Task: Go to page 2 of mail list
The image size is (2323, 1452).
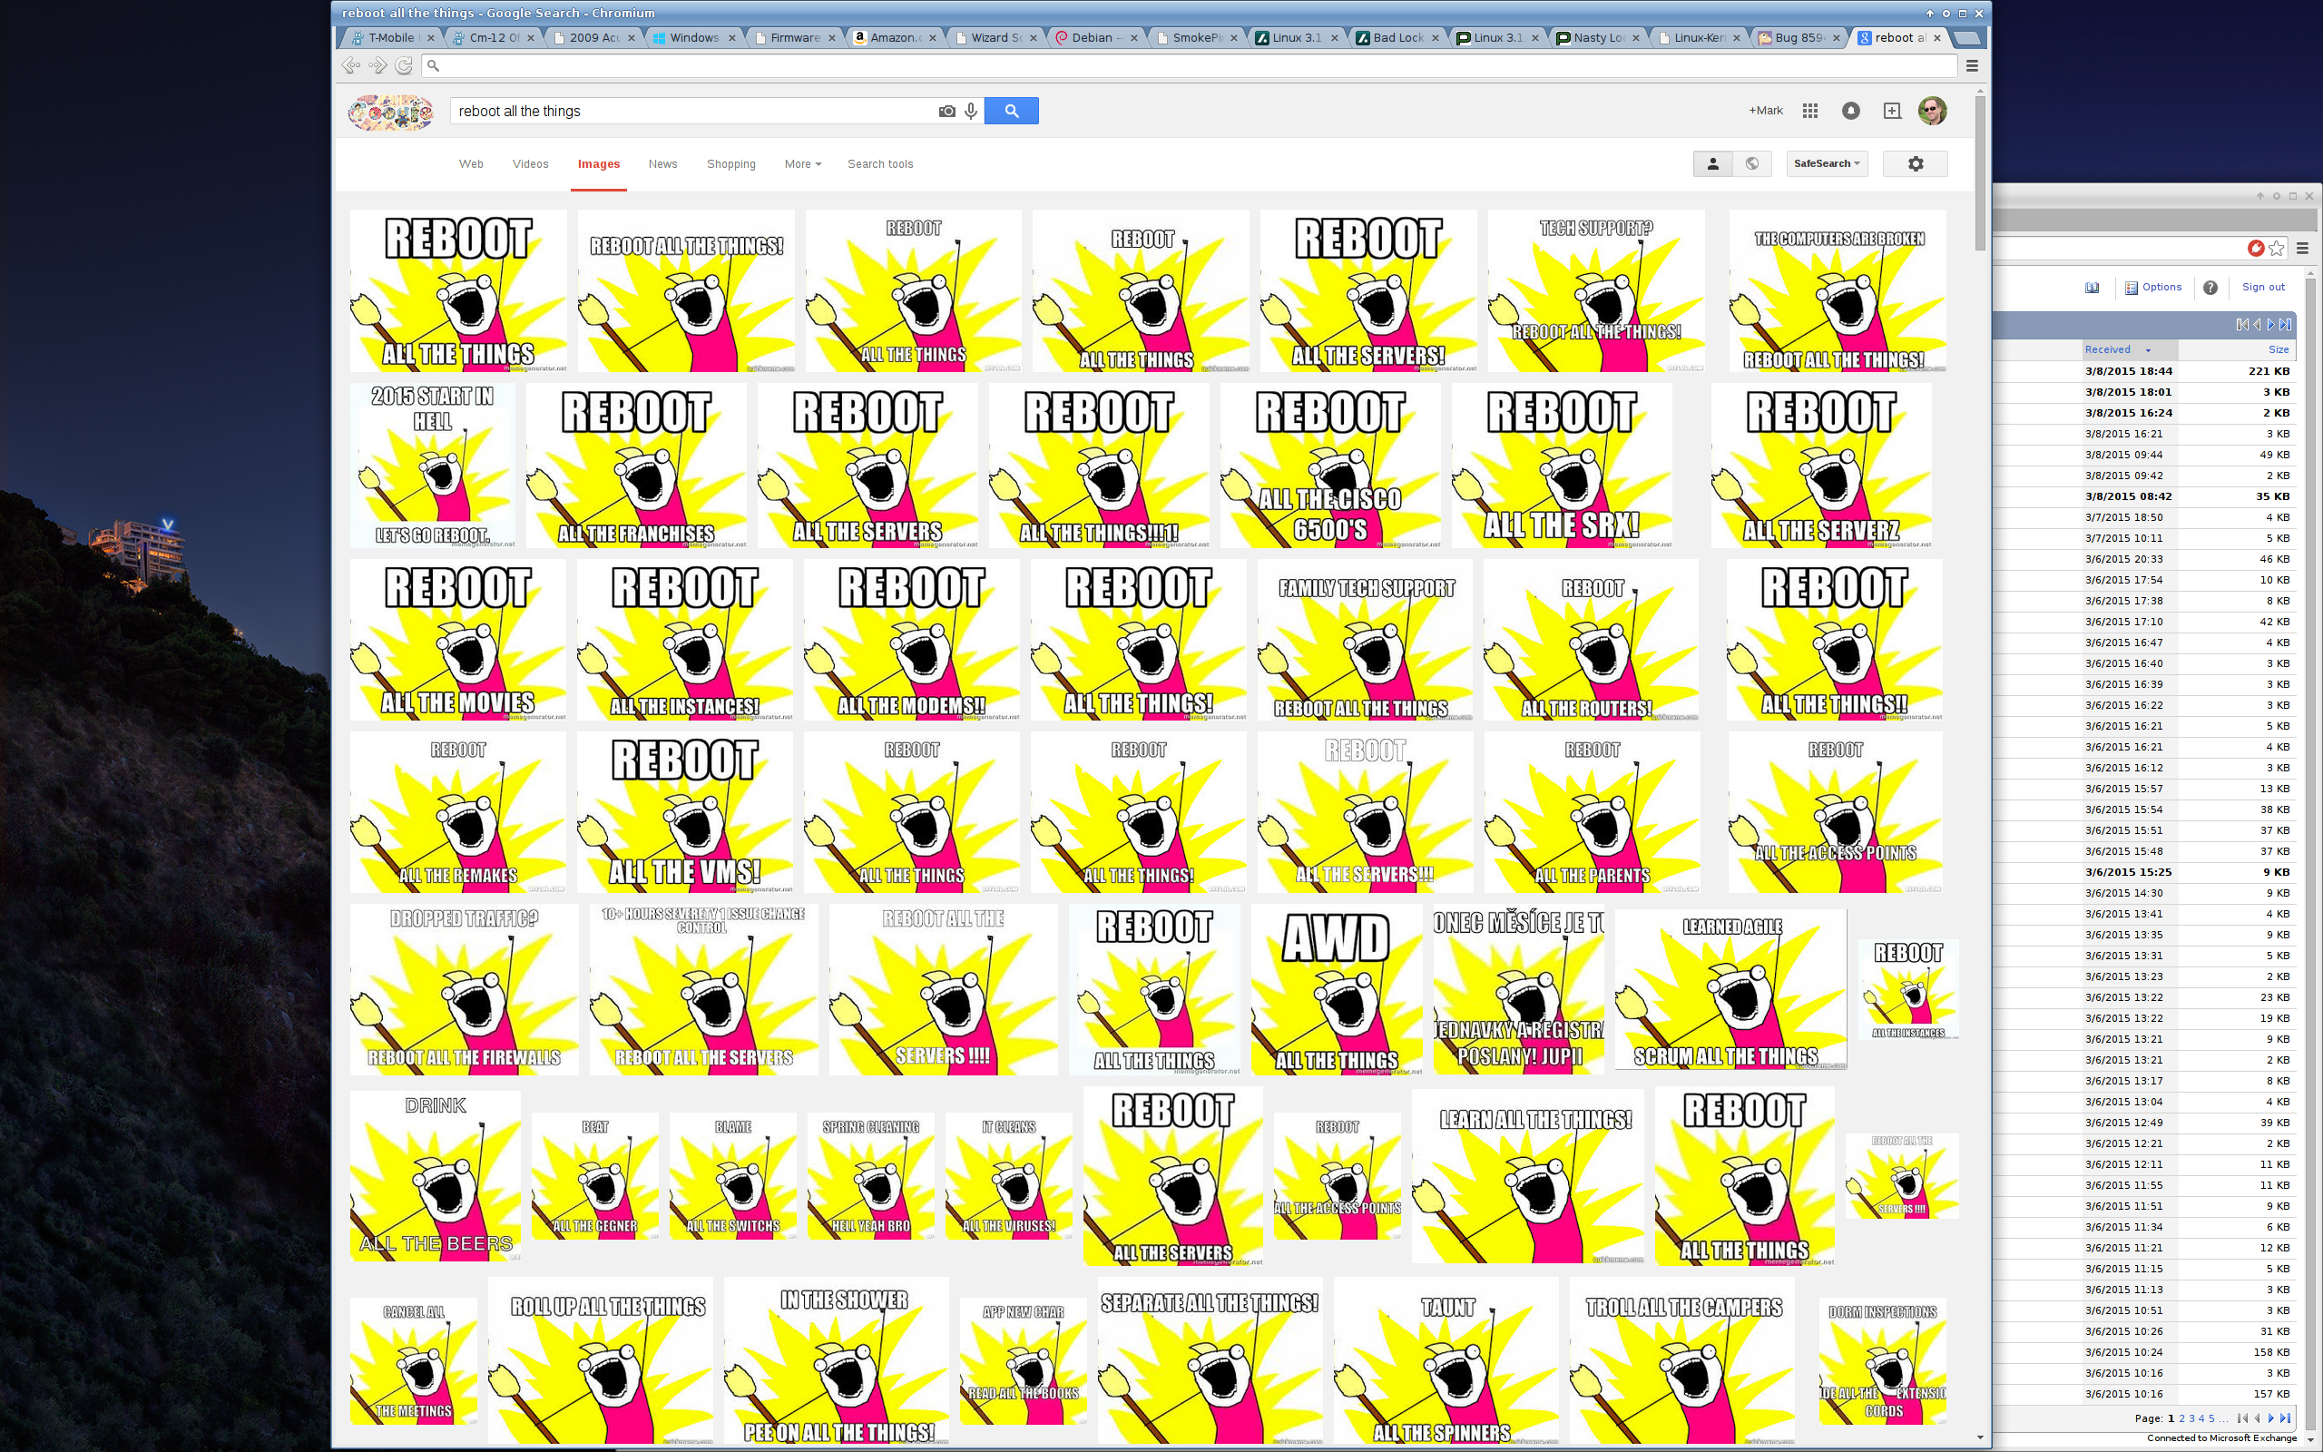Action: (2181, 1418)
